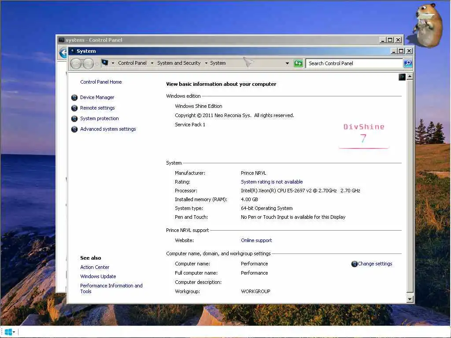Open Device Manager link

click(x=97, y=97)
